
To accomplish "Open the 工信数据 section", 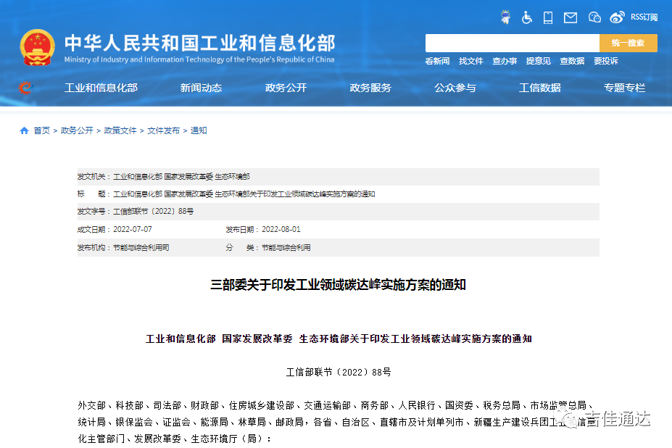I will coord(539,87).
